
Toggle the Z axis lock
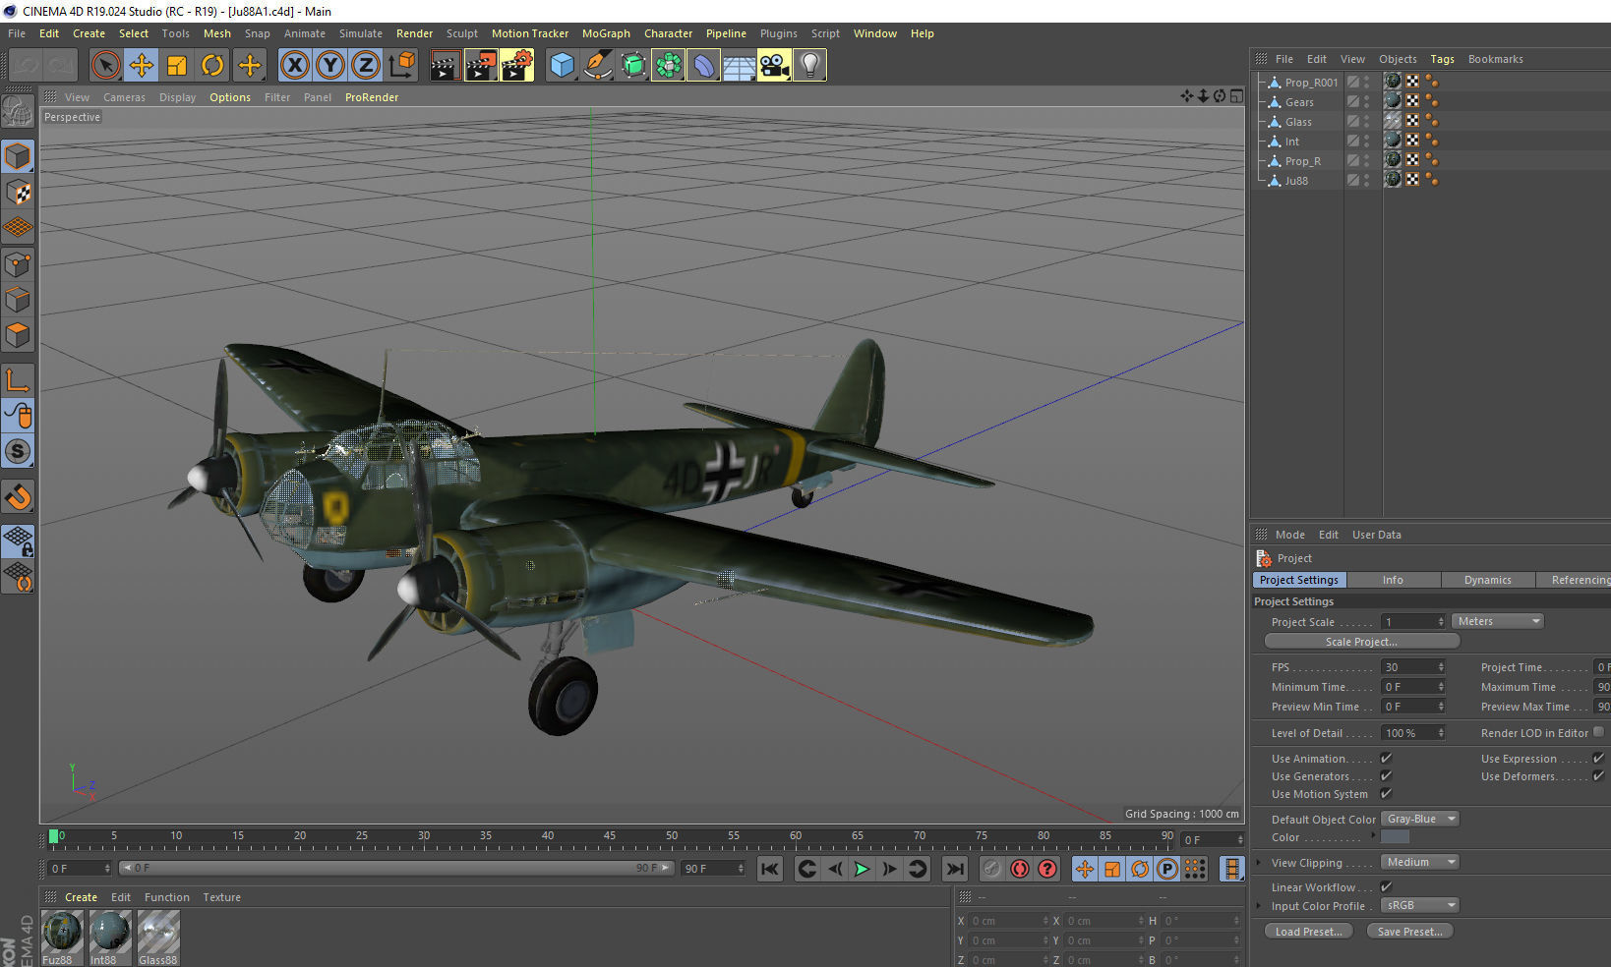point(365,66)
